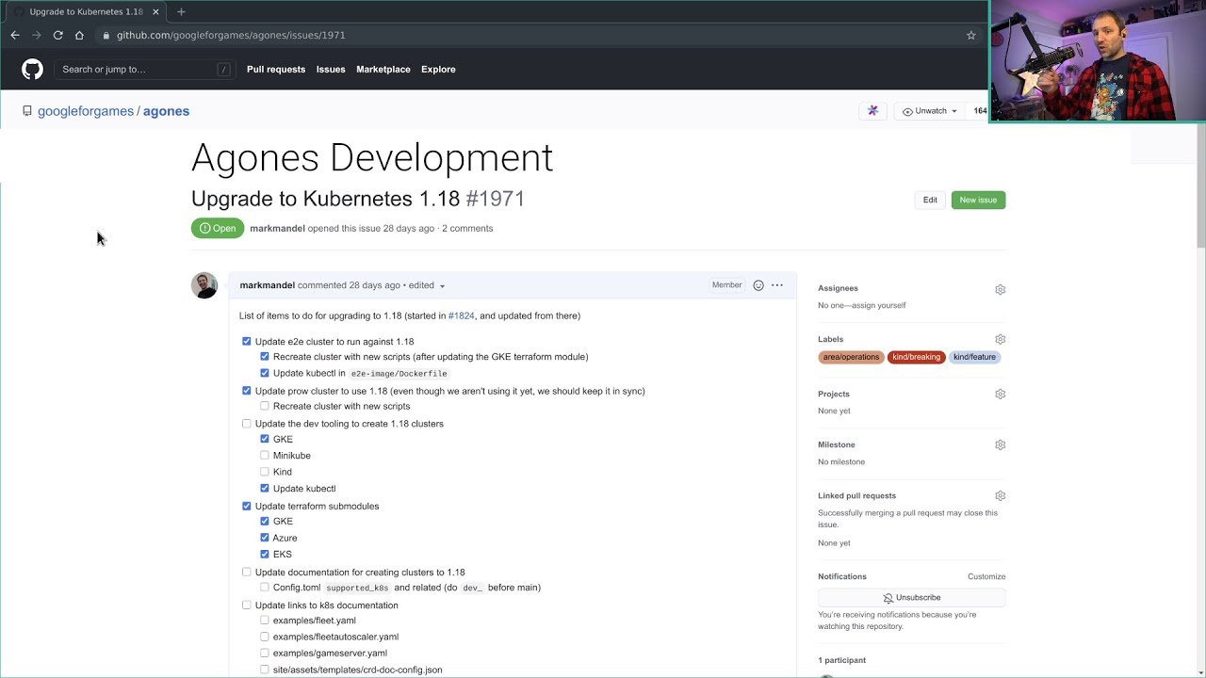
Task: Click the markmandel author link in comment header
Action: [x=267, y=285]
